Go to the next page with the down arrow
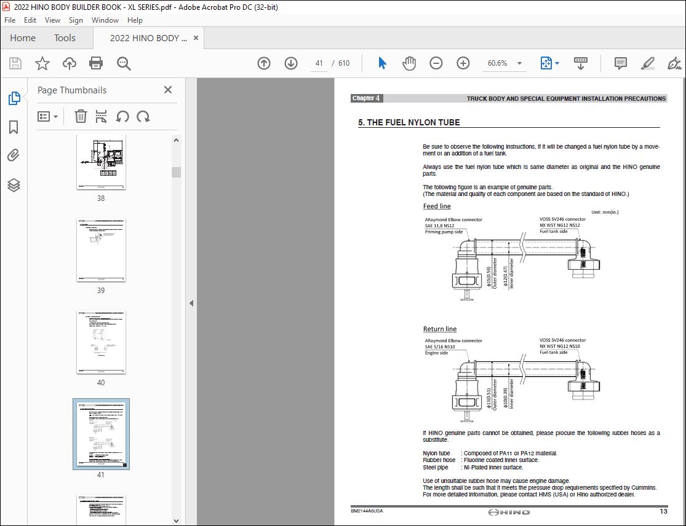Viewport: 686px width, 526px height. [x=291, y=63]
